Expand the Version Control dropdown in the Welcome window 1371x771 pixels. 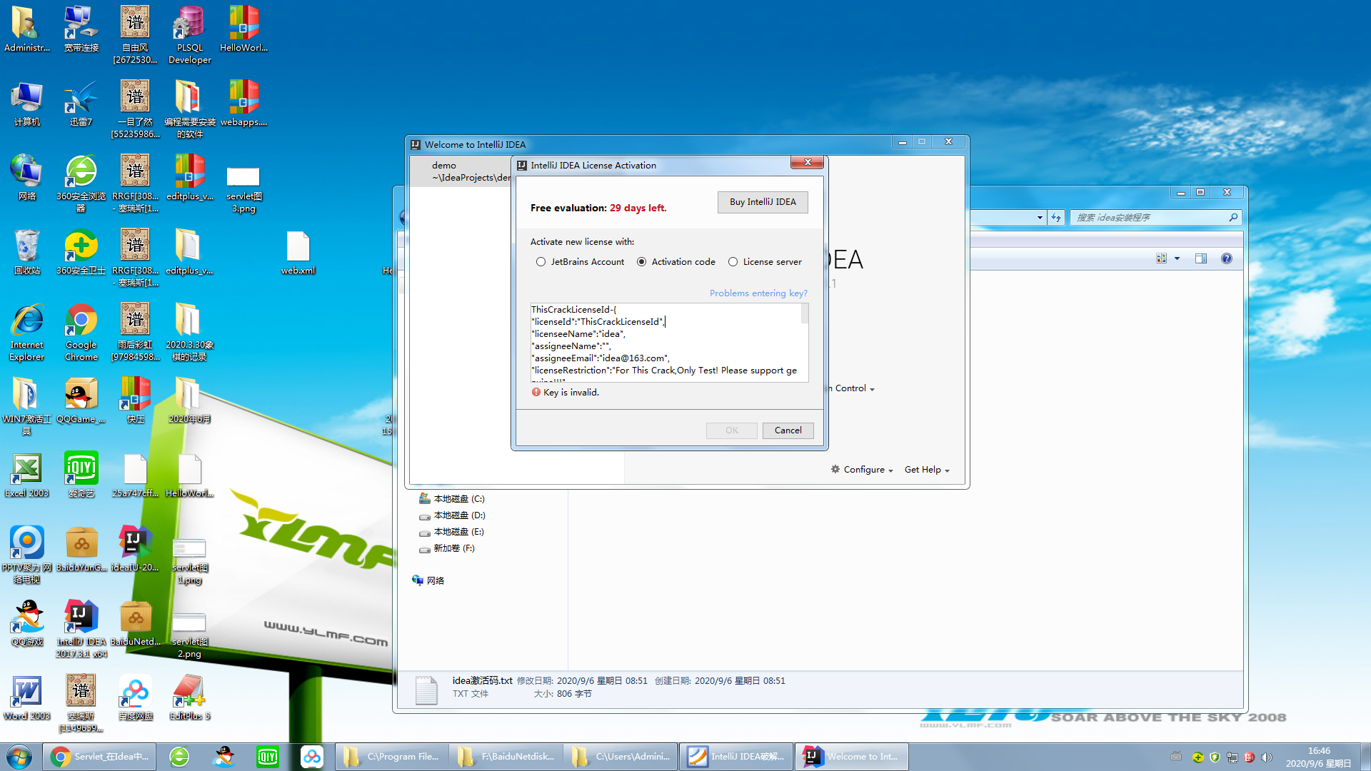click(x=852, y=388)
